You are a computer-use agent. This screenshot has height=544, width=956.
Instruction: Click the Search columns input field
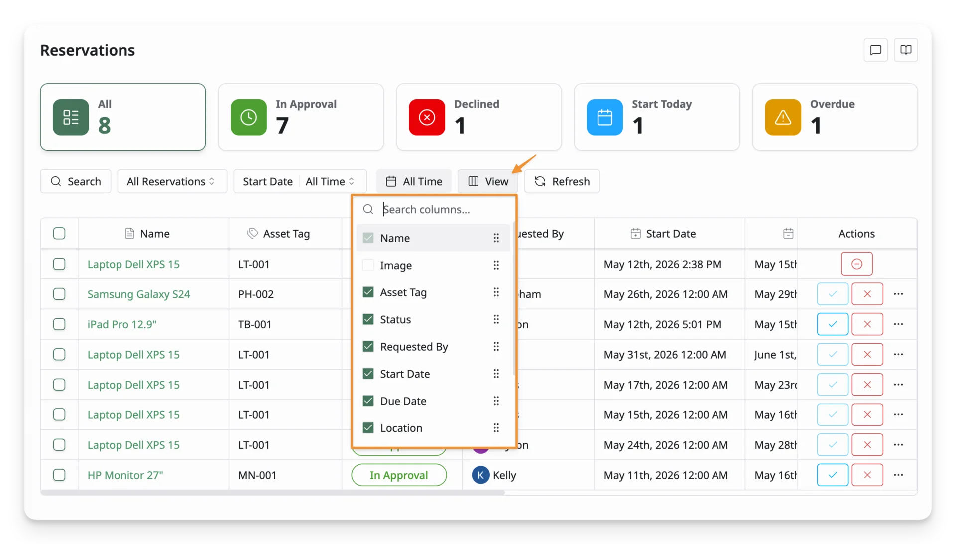pos(434,209)
